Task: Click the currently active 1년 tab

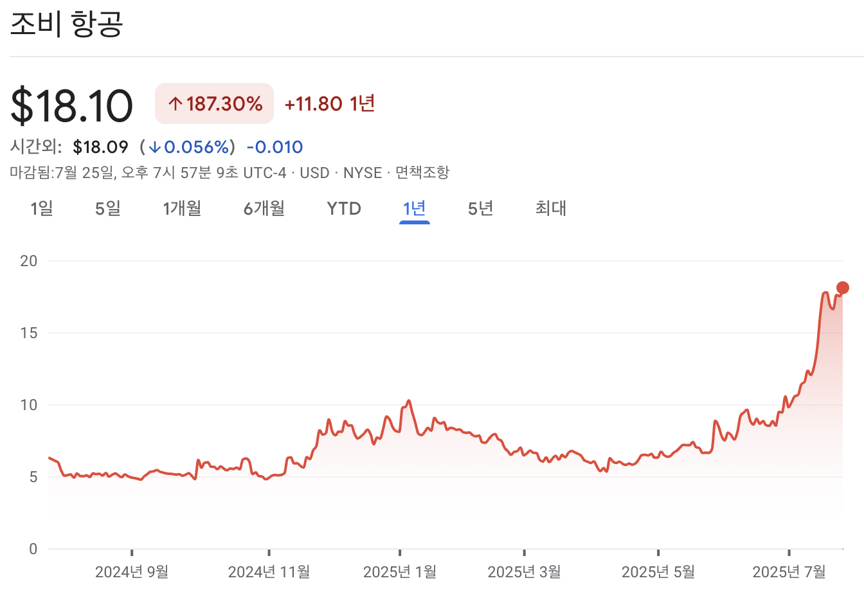Action: [413, 208]
